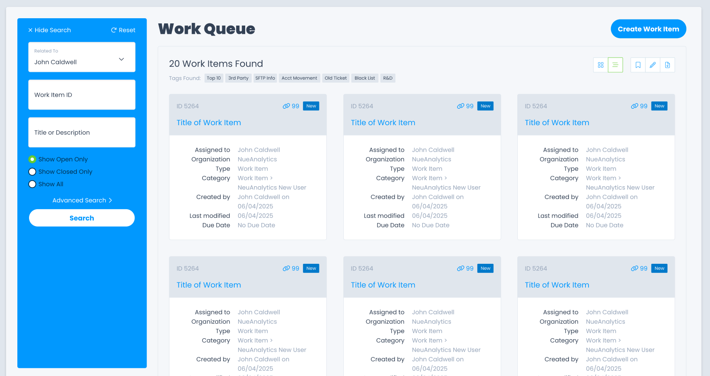Select Show Closed Only radio button

tap(32, 172)
